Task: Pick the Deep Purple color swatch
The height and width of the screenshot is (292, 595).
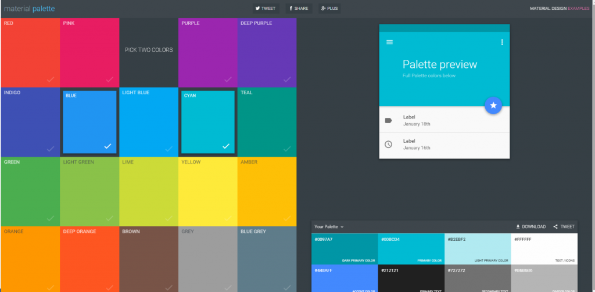Action: (x=267, y=52)
